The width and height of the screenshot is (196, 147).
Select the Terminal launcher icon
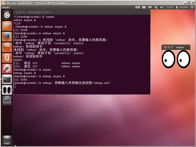coord(7,79)
